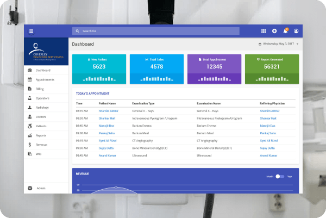This screenshot has width=326, height=218.
Task: Click the Dashboard gauge icon in sidebar
Action: (x=30, y=70)
